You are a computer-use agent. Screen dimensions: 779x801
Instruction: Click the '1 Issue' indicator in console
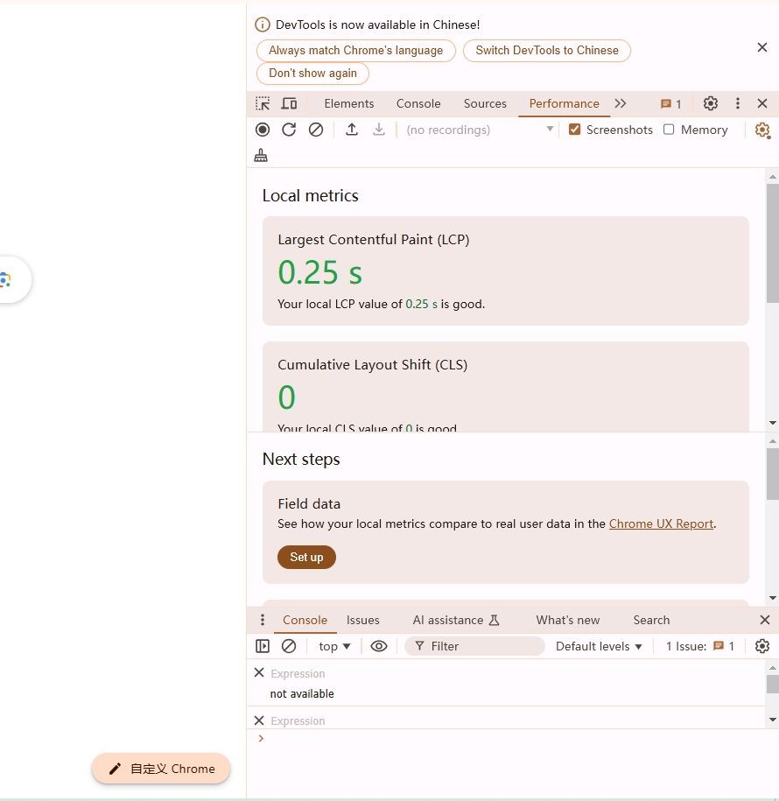(x=700, y=646)
